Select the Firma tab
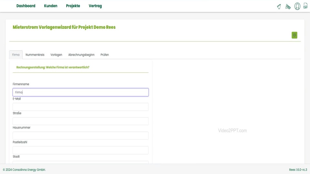This screenshot has height=174, width=310. pos(16,55)
